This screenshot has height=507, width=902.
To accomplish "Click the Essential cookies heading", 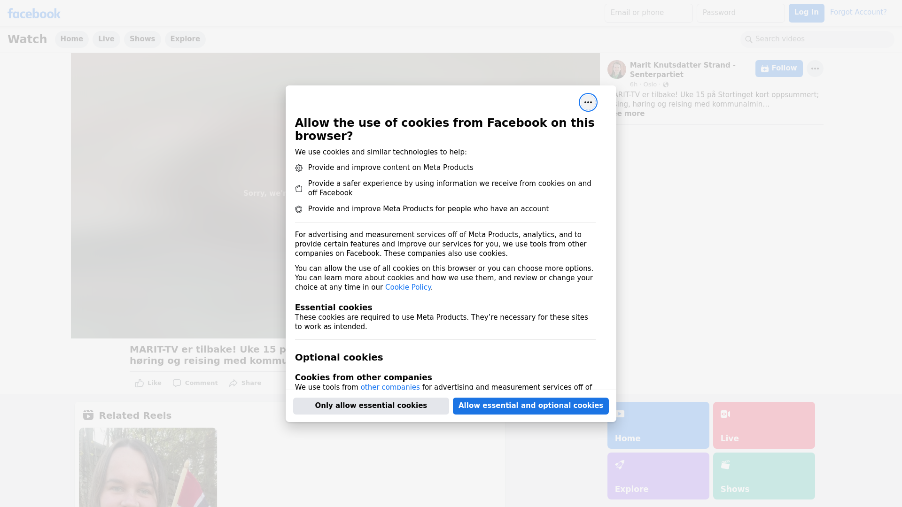I will pyautogui.click(x=334, y=307).
